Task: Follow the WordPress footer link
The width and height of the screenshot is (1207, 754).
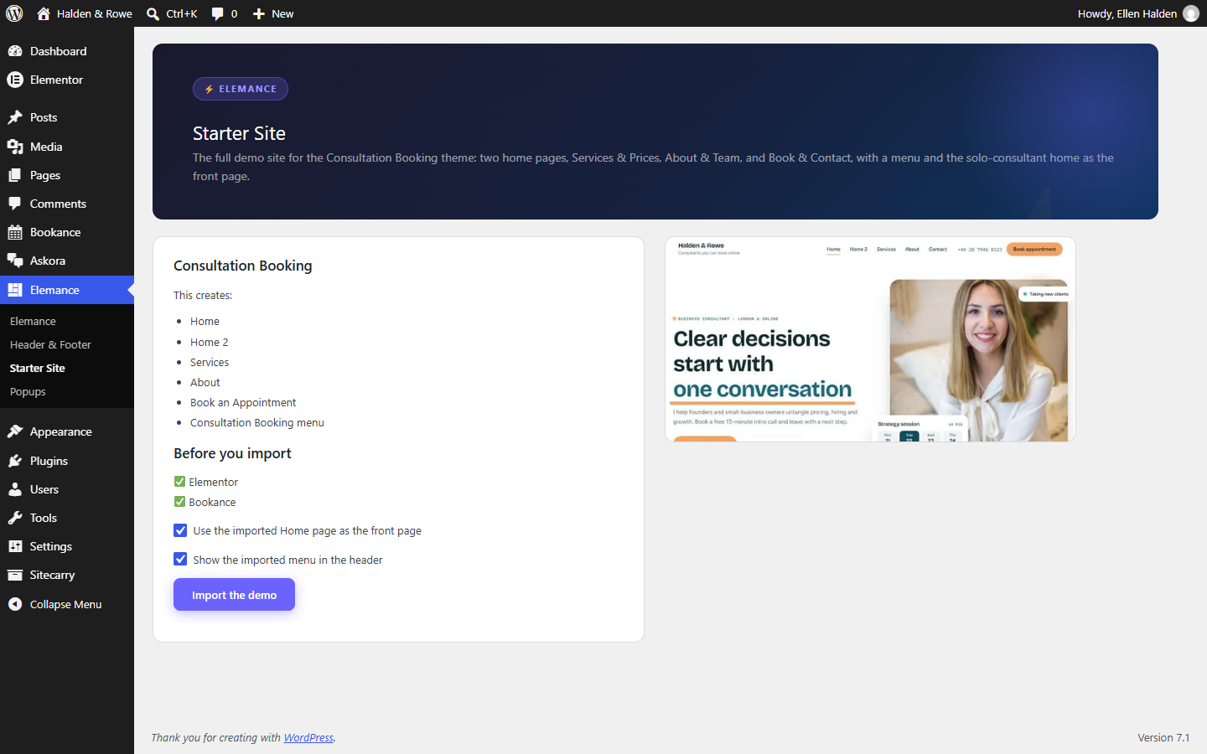Action: [x=308, y=737]
